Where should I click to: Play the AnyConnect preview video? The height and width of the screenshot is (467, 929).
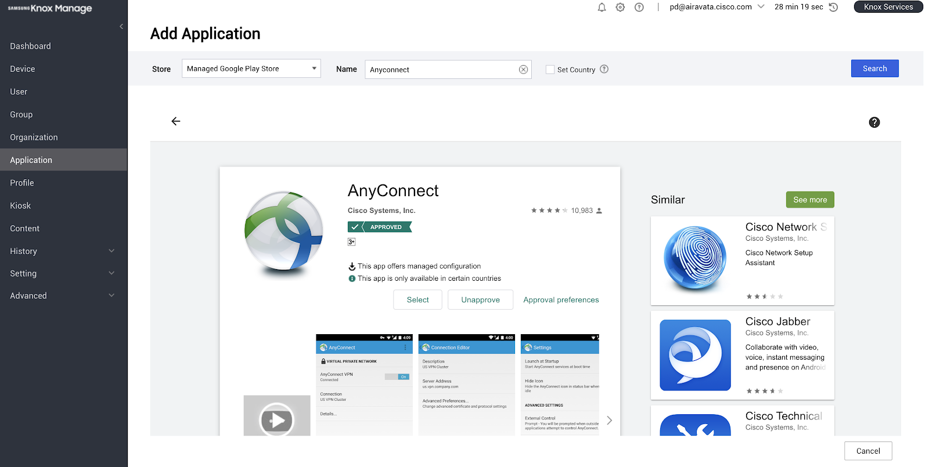pyautogui.click(x=277, y=419)
